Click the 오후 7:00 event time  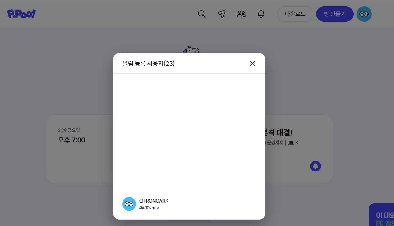71,140
